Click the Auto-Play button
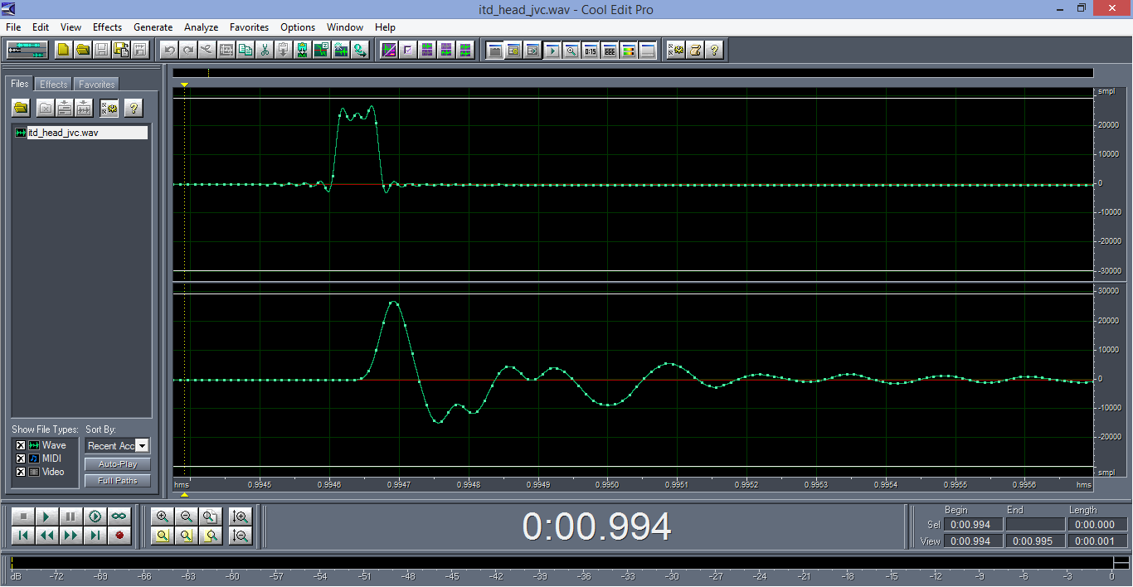 click(117, 464)
